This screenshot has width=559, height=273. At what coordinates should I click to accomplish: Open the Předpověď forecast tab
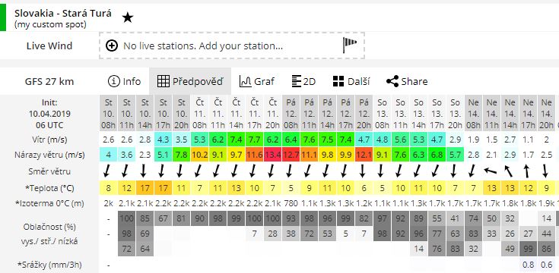(190, 81)
